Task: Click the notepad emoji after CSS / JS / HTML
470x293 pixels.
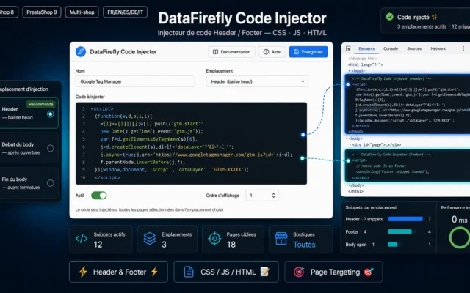Action: (264, 272)
